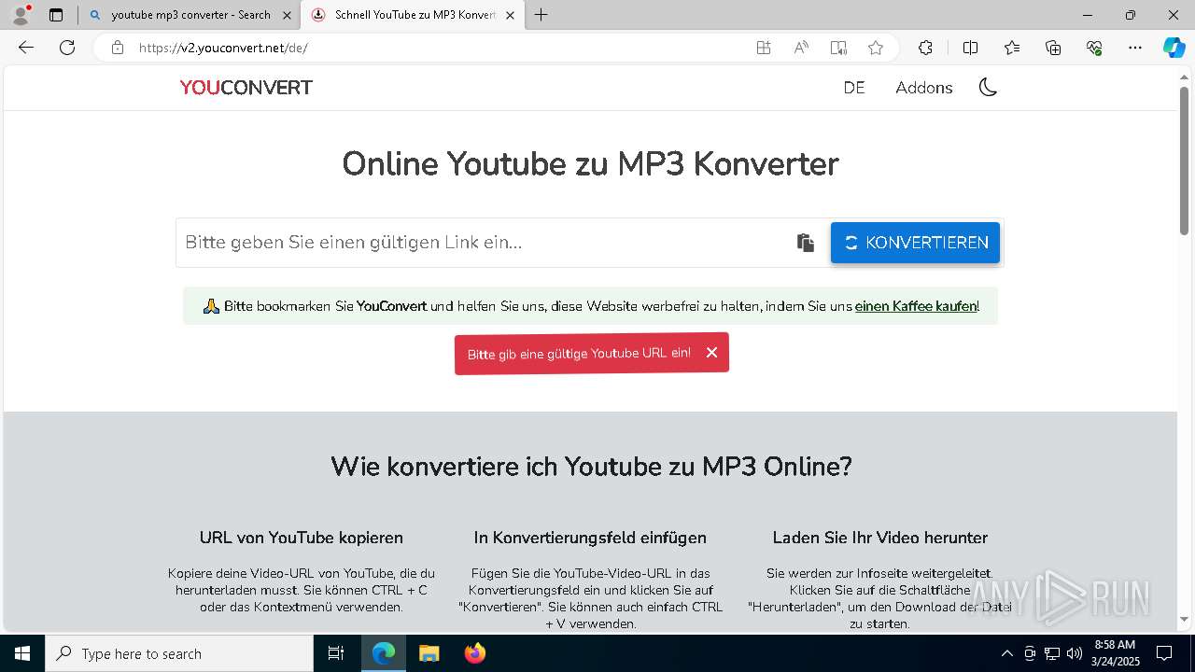Close the youtube mp3 converter search tab
The width and height of the screenshot is (1195, 672).
coord(287,15)
